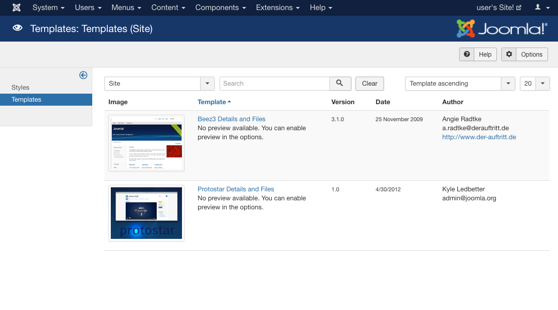The image size is (558, 310).
Task: Click email a.radtke@derauftritt.de
Action: (x=475, y=128)
